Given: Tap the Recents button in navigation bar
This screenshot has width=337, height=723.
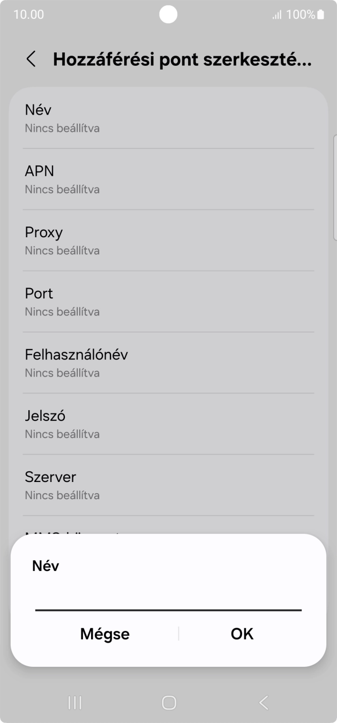Looking at the screenshot, I should (75, 702).
